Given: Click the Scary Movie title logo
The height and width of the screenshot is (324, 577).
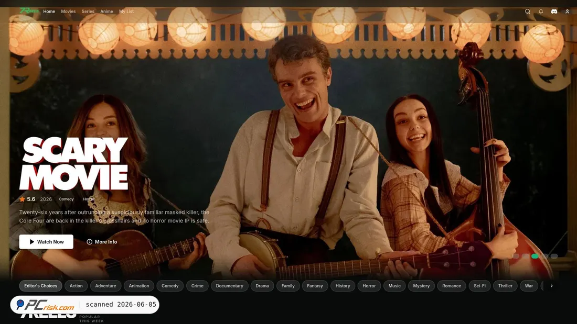Looking at the screenshot, I should [73, 163].
